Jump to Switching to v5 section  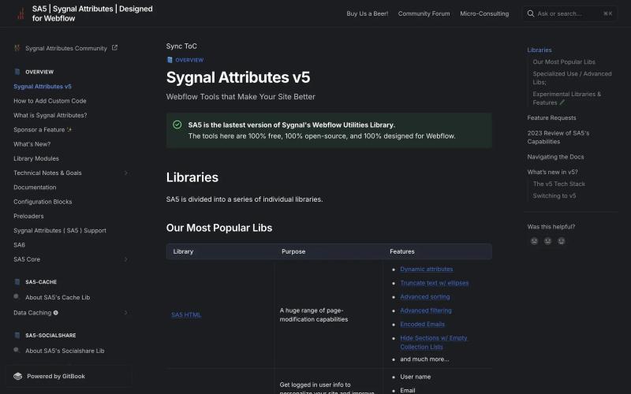coord(554,195)
